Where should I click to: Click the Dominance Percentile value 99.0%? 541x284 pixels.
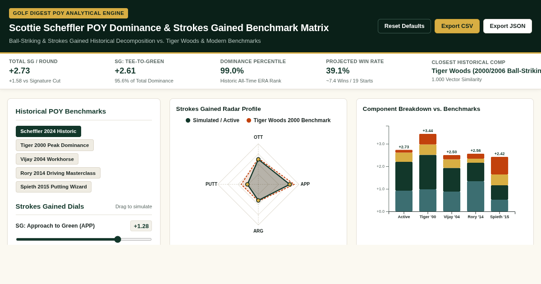coord(232,71)
